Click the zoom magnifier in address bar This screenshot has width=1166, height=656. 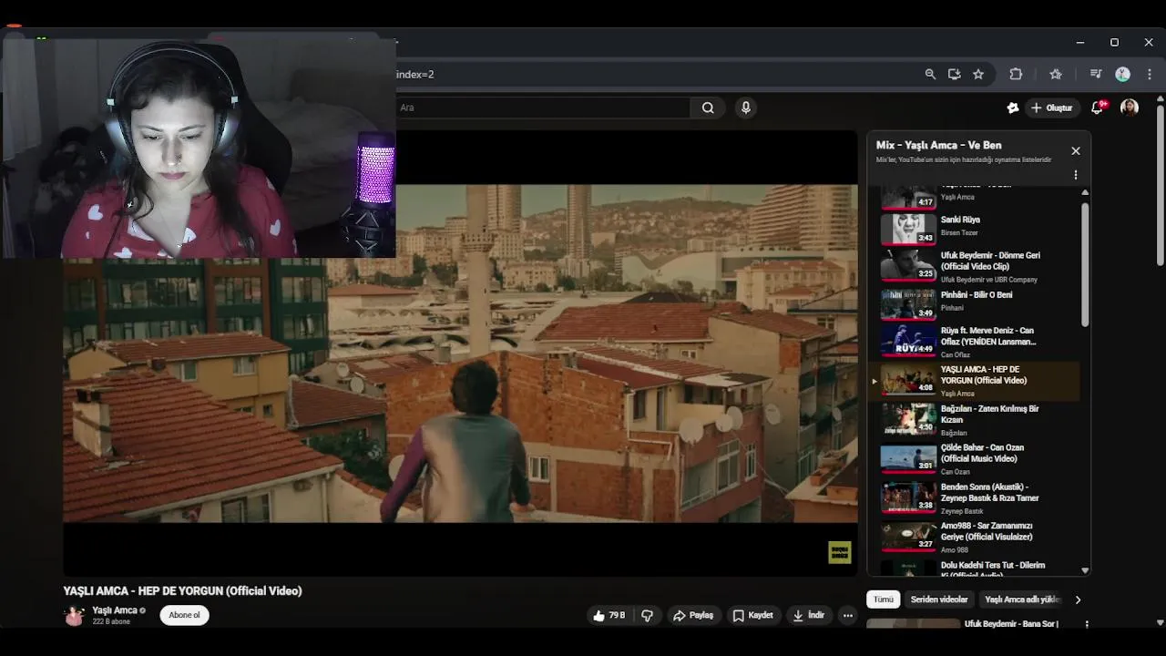pyautogui.click(x=930, y=74)
